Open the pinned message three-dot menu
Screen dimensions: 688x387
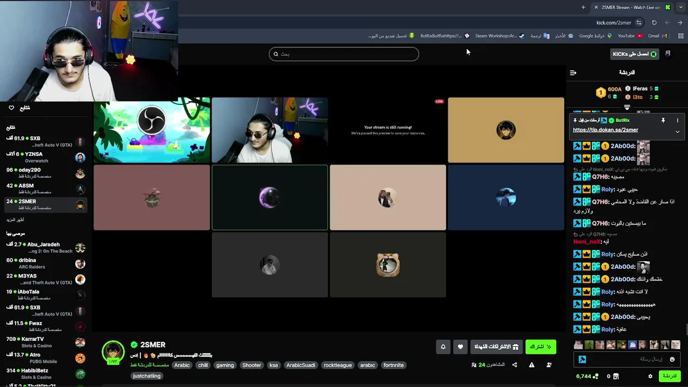pos(677,120)
